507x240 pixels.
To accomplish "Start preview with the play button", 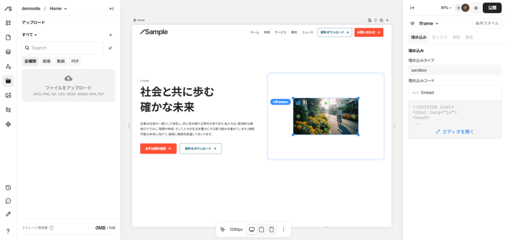I will click(476, 8).
